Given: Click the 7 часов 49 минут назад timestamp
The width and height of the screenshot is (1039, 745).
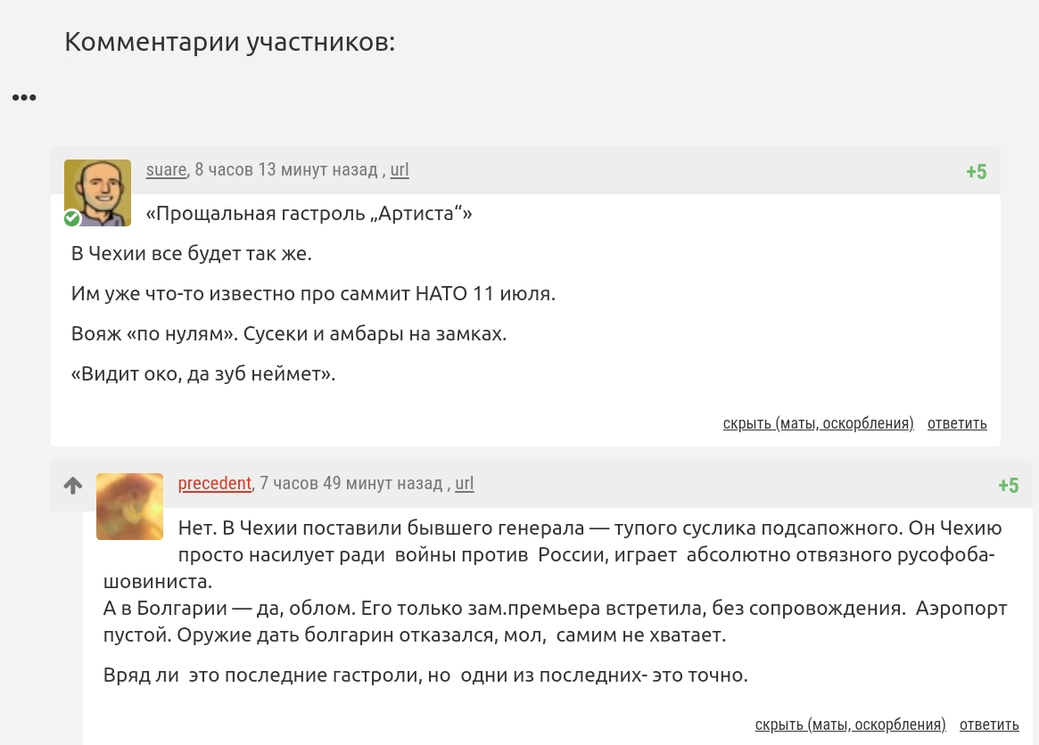Looking at the screenshot, I should 351,483.
